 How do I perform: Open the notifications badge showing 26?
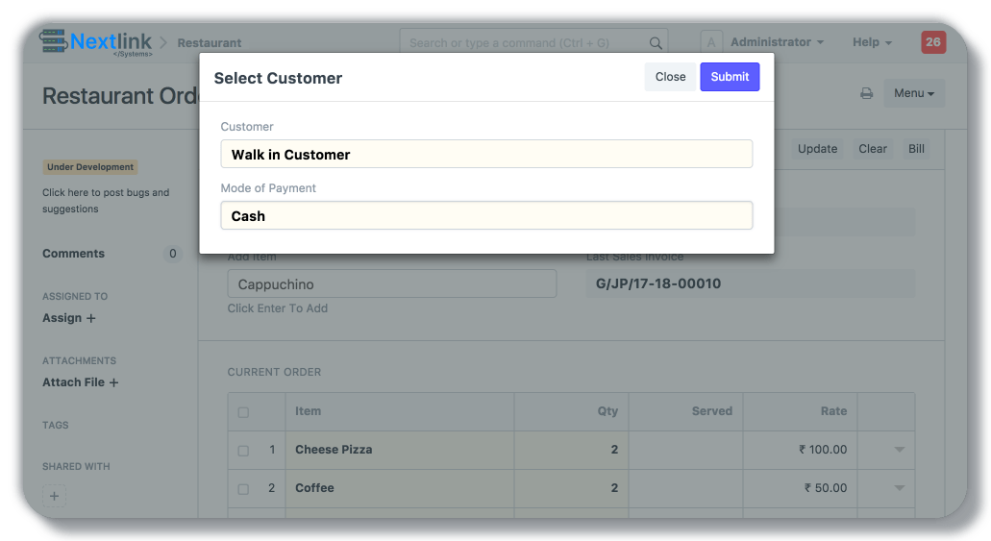[x=932, y=42]
